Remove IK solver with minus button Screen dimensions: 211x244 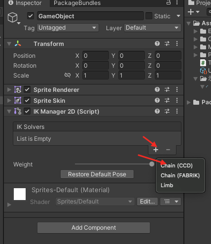click(168, 150)
